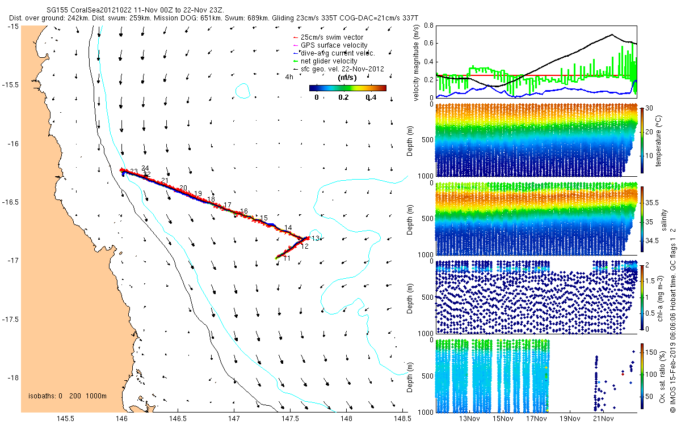Click the 'velocity magnitude (m/s)' axis label
The image size is (681, 425).
[x=417, y=62]
